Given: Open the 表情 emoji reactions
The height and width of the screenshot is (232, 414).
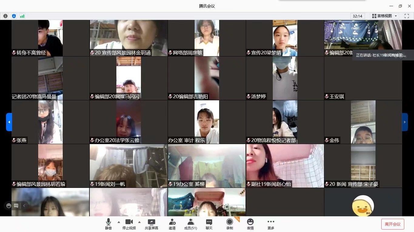Looking at the screenshot, I should pos(250,224).
